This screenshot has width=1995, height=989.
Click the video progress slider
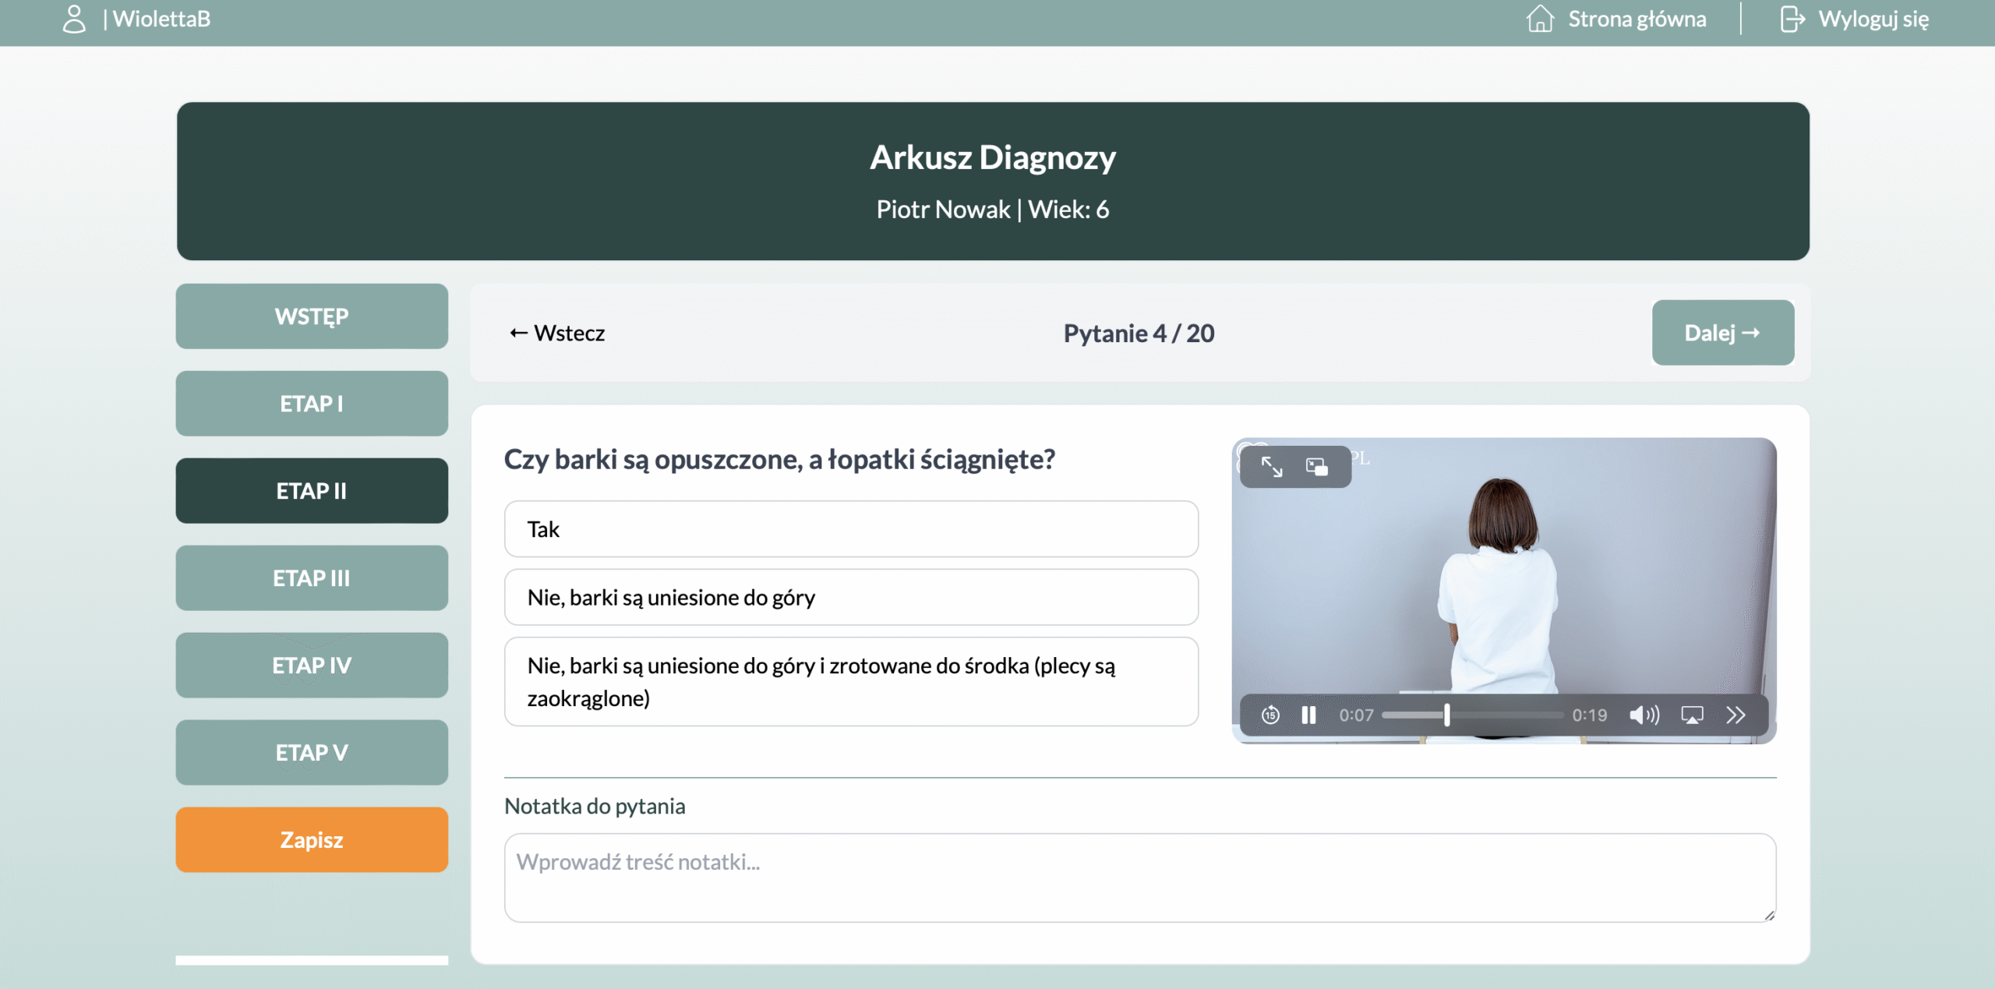(1471, 715)
